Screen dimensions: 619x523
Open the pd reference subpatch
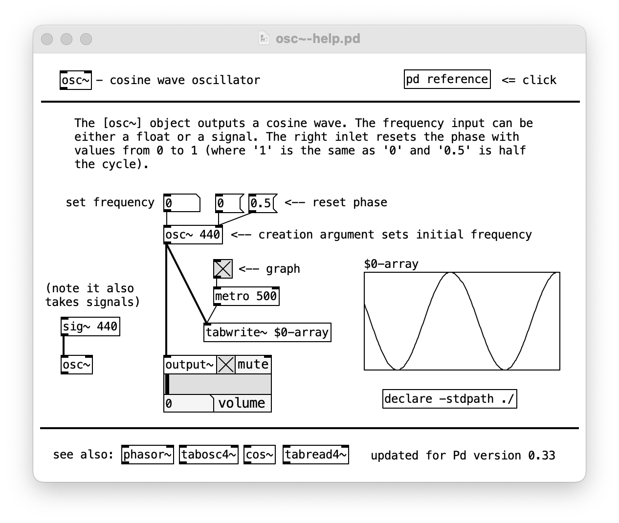[x=447, y=79]
